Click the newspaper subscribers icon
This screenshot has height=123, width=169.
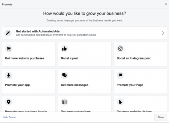pyautogui.click(x=65, y=102)
